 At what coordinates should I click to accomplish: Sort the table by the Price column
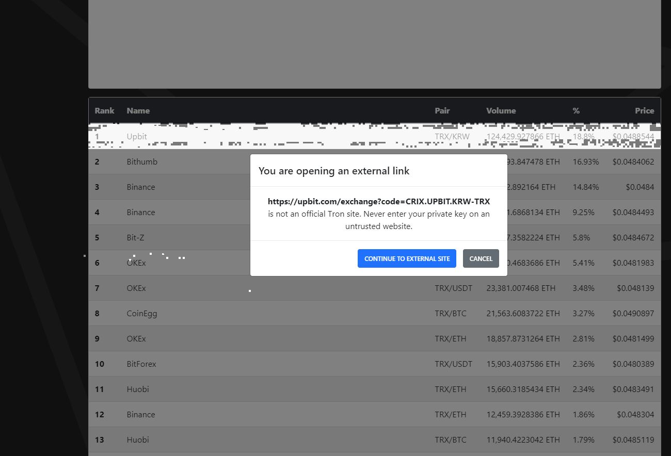pos(644,110)
